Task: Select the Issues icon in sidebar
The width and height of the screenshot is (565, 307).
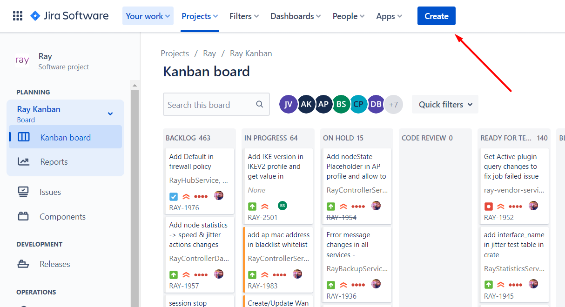Action: [23, 192]
